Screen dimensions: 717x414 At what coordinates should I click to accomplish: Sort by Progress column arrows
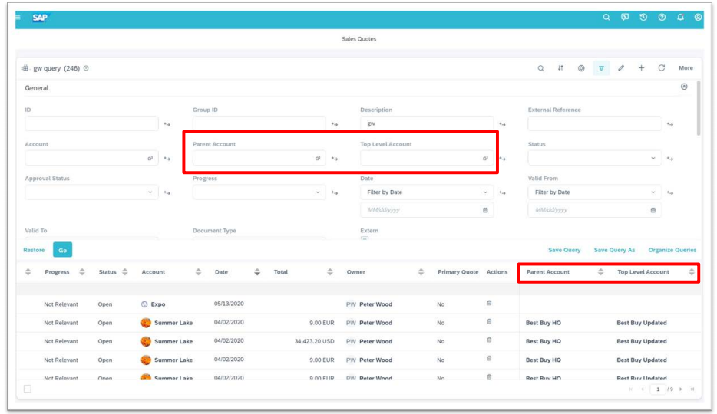tap(82, 272)
